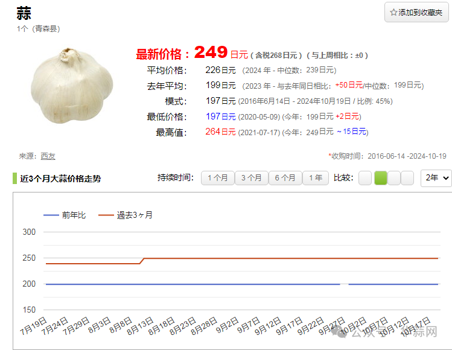Screen dimensions: 452x350
Task: Click the last year average 199日元
Action: pyautogui.click(x=220, y=85)
